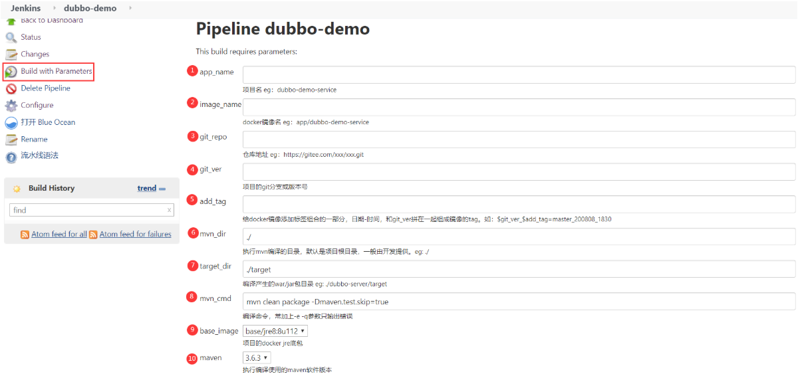Screen dimensions: 798x380
Task: Click the pipeline syntax help icon
Action: [x=11, y=157]
